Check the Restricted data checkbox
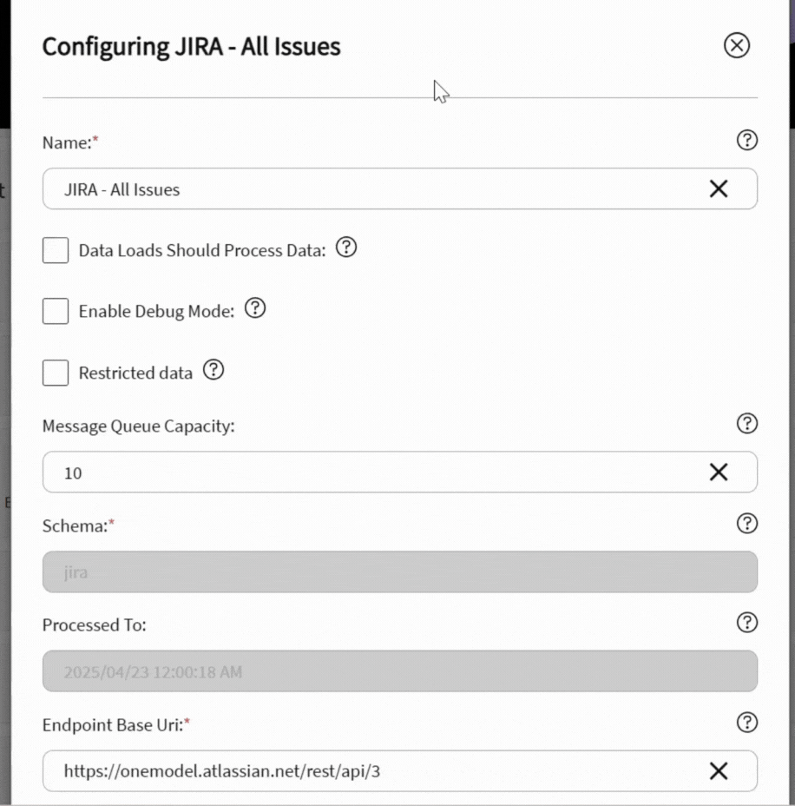The height and width of the screenshot is (806, 795). pos(56,373)
